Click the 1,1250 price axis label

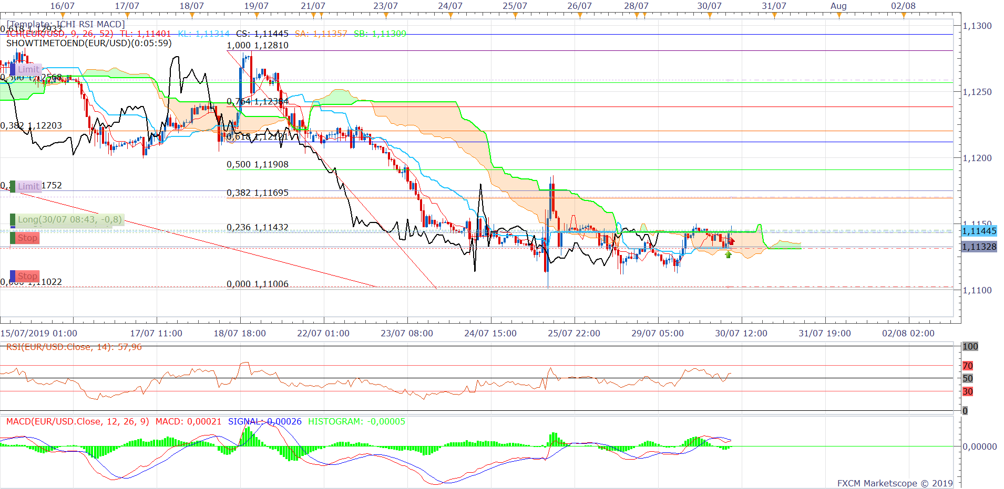[977, 92]
